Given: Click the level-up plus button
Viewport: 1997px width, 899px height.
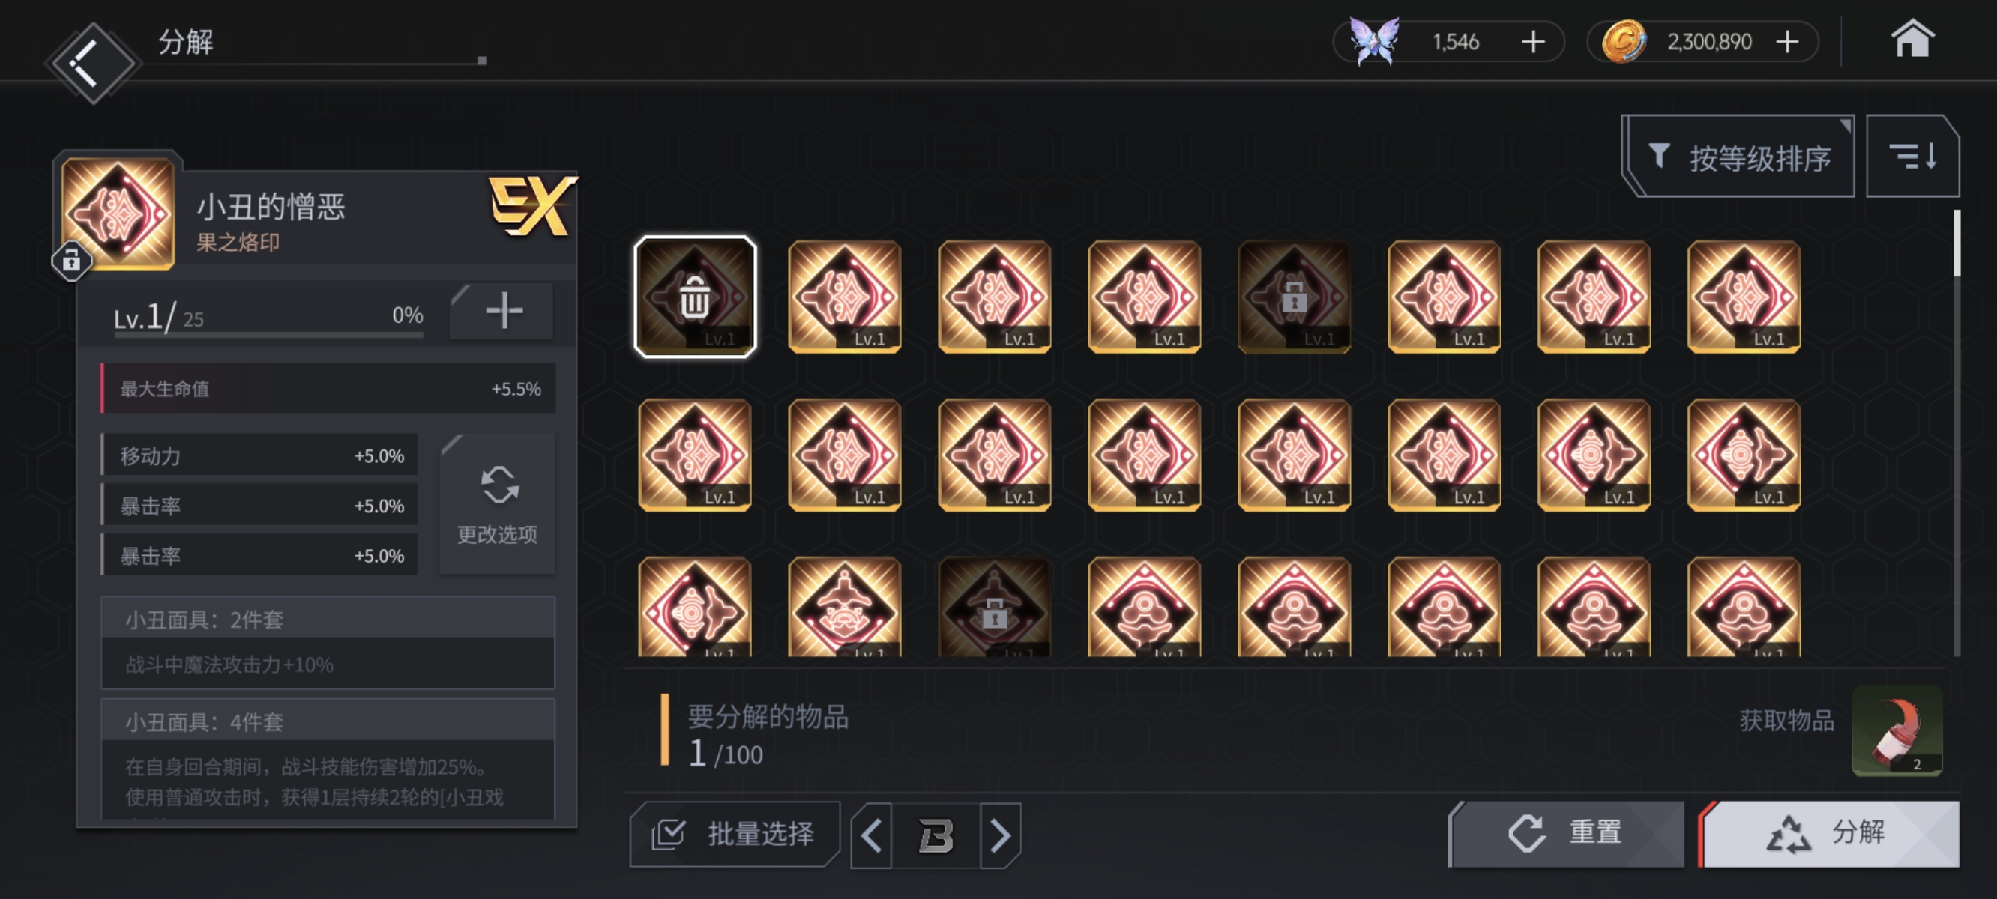Looking at the screenshot, I should [502, 311].
